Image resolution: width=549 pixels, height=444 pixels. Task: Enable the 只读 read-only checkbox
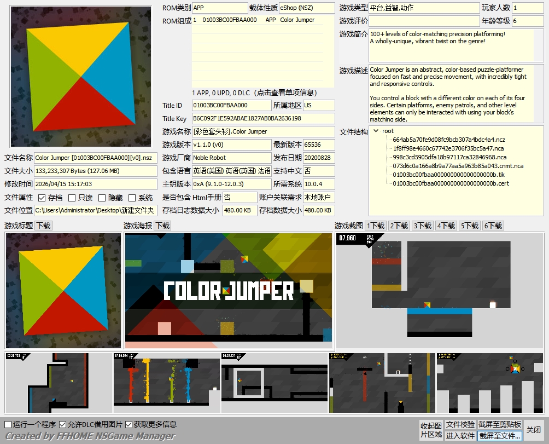[x=72, y=198]
